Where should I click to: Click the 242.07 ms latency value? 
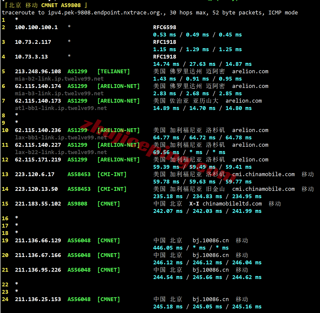[168, 211]
